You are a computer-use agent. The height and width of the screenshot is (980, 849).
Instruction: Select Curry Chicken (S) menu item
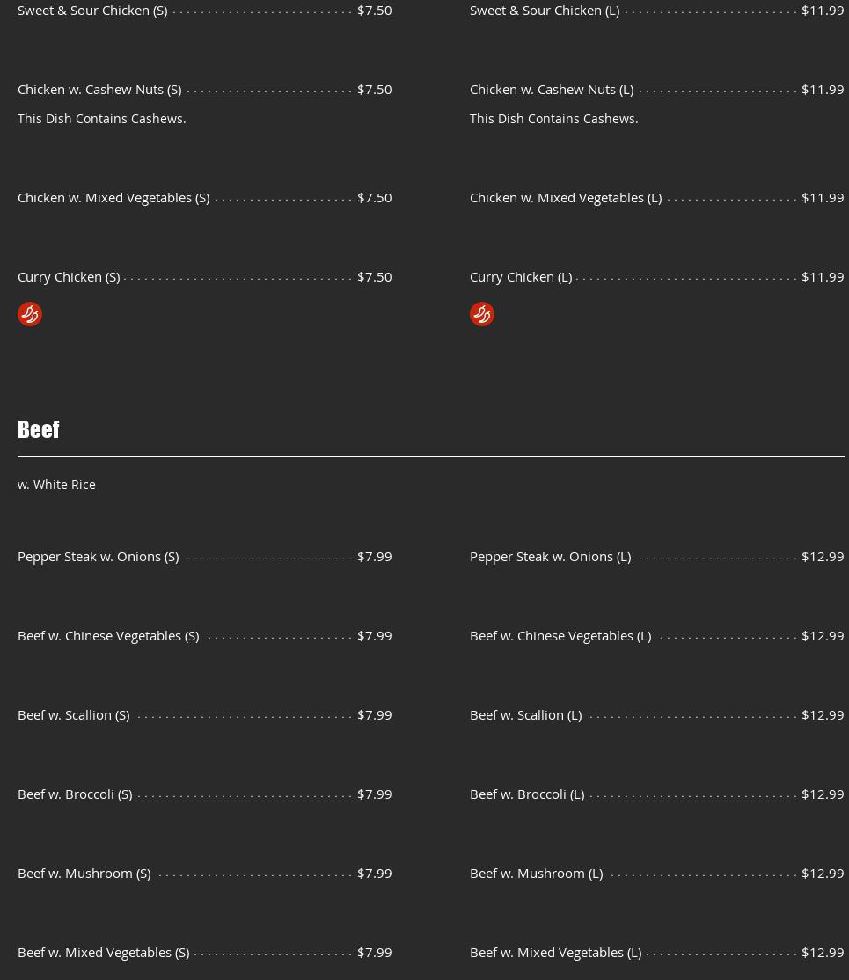(69, 277)
